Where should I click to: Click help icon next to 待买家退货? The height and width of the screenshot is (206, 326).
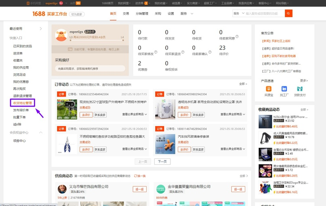point(183,52)
